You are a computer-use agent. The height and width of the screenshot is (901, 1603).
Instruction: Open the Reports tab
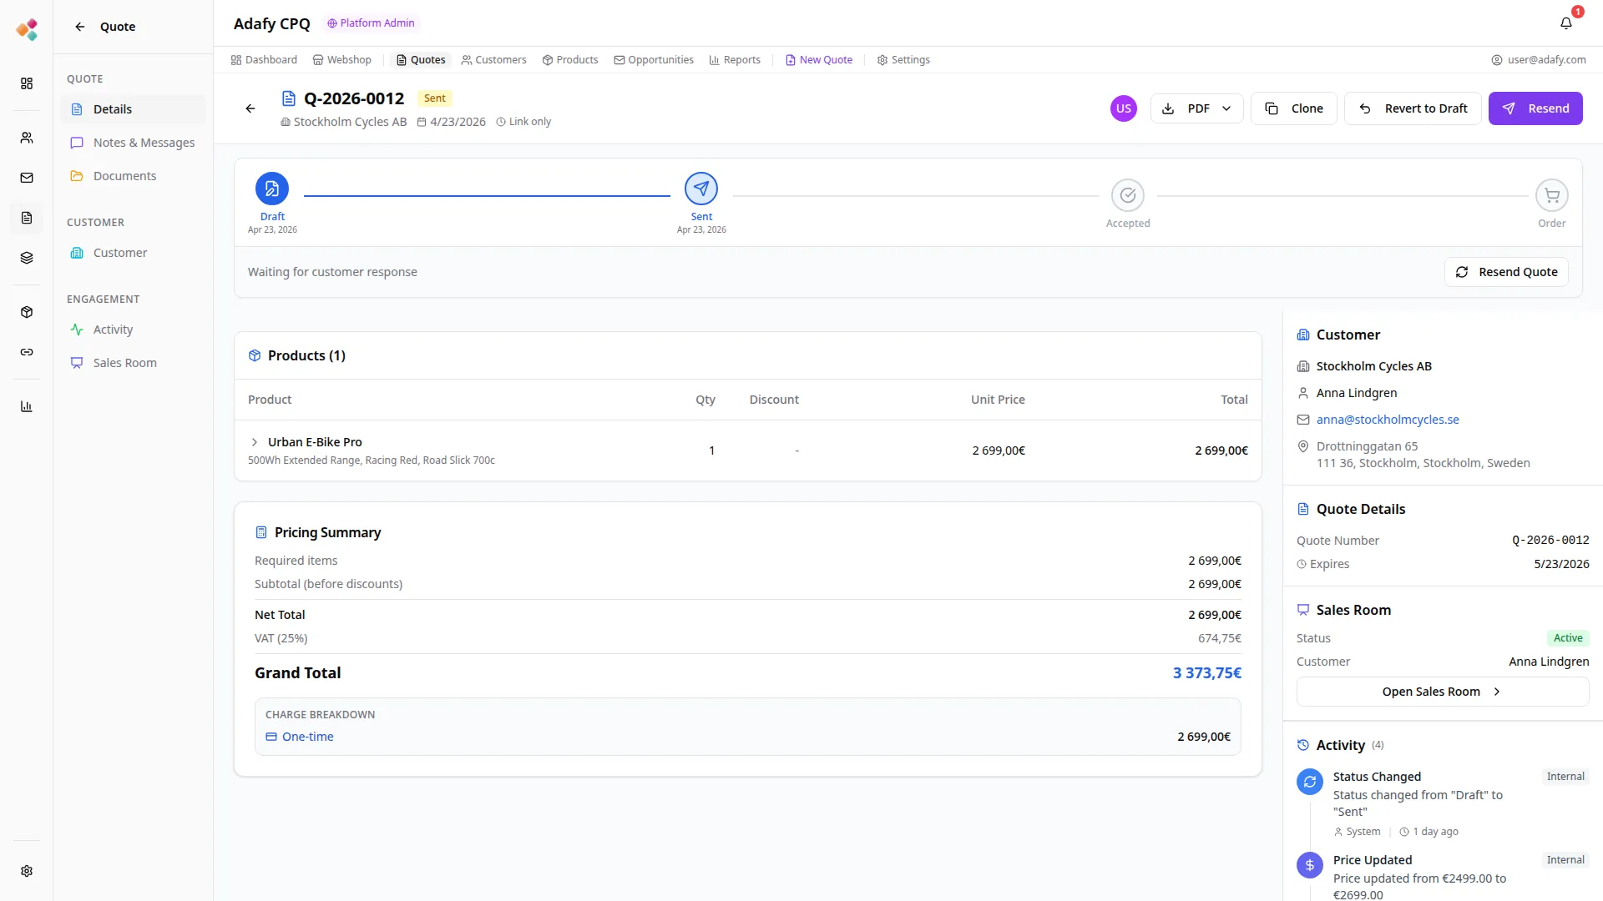tap(735, 60)
